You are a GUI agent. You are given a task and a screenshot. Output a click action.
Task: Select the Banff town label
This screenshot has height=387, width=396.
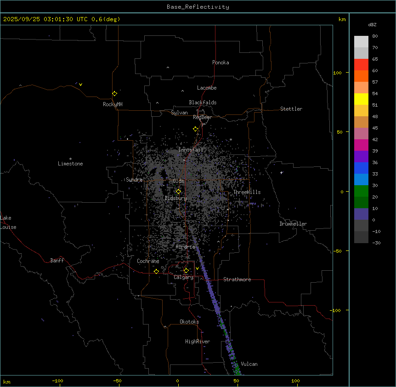(x=57, y=261)
